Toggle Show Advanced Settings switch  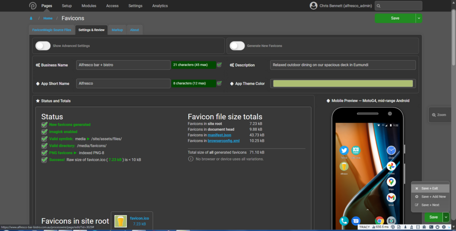coord(43,46)
